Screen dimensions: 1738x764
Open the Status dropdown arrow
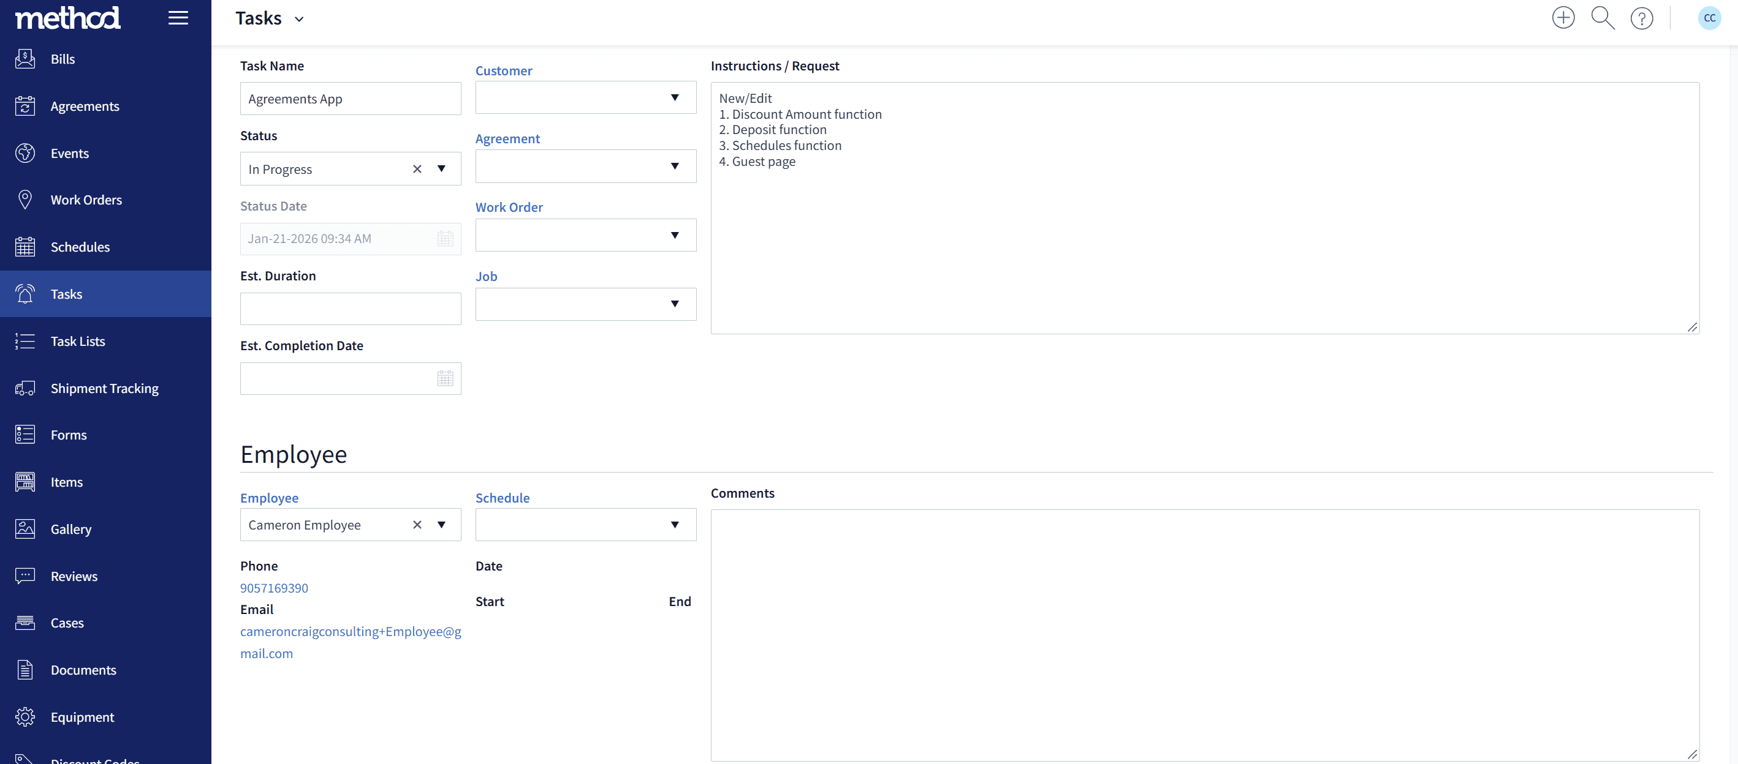coord(441,169)
